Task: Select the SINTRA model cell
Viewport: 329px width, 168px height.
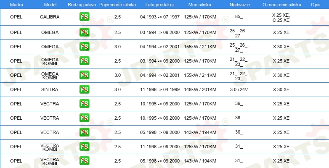Action: [x=50, y=89]
